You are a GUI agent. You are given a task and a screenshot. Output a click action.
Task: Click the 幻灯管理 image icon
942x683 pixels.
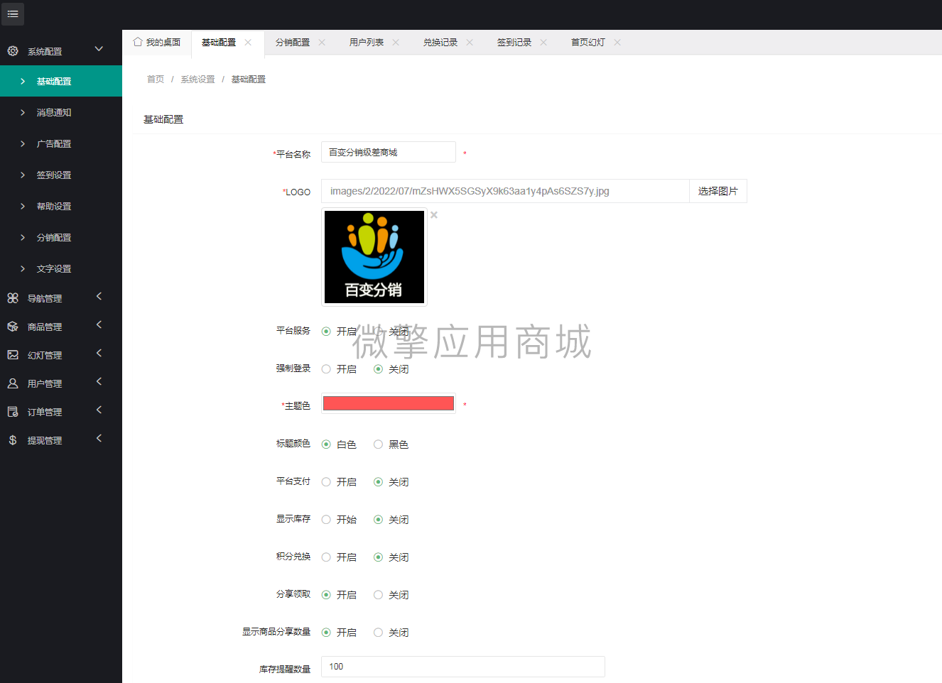click(x=13, y=355)
